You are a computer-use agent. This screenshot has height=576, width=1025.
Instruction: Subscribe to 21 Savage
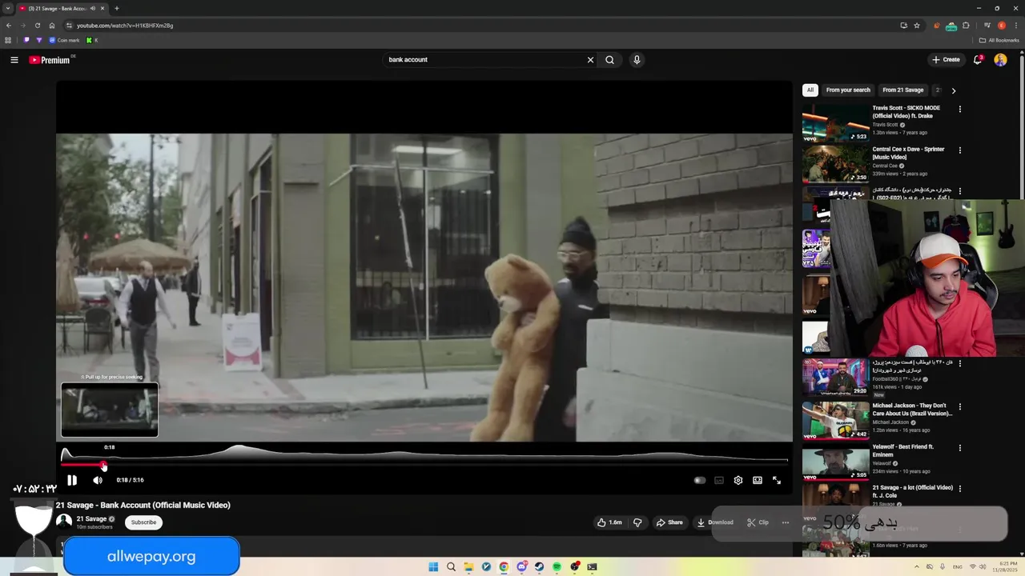(x=144, y=522)
